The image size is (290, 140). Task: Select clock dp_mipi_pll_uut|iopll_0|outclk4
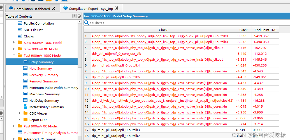[x=163, y=65]
